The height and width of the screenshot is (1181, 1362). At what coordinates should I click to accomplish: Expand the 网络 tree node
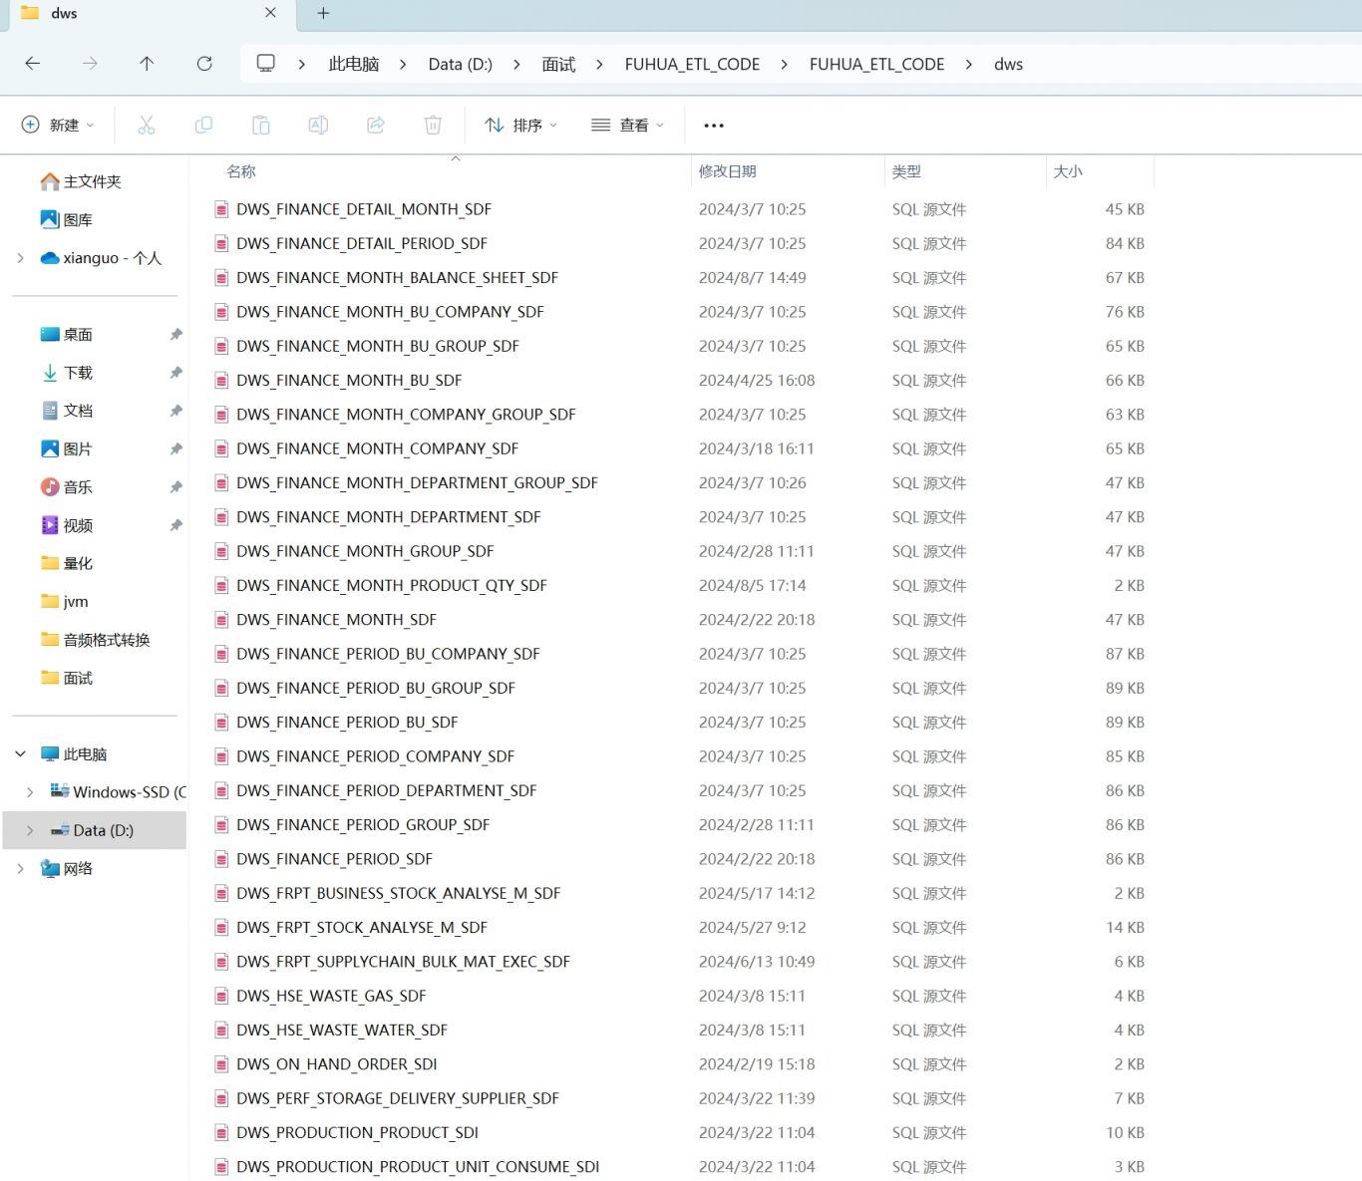pos(20,869)
